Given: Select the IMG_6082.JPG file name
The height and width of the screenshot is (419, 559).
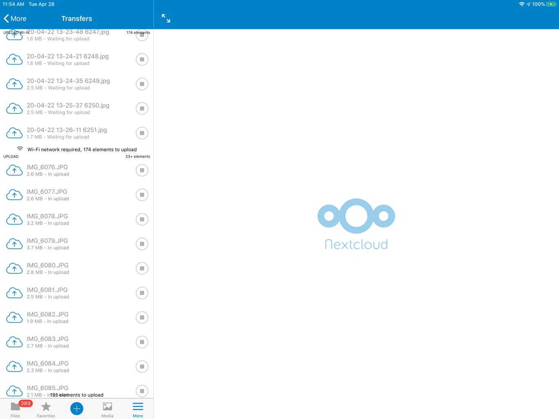Looking at the screenshot, I should click(47, 315).
